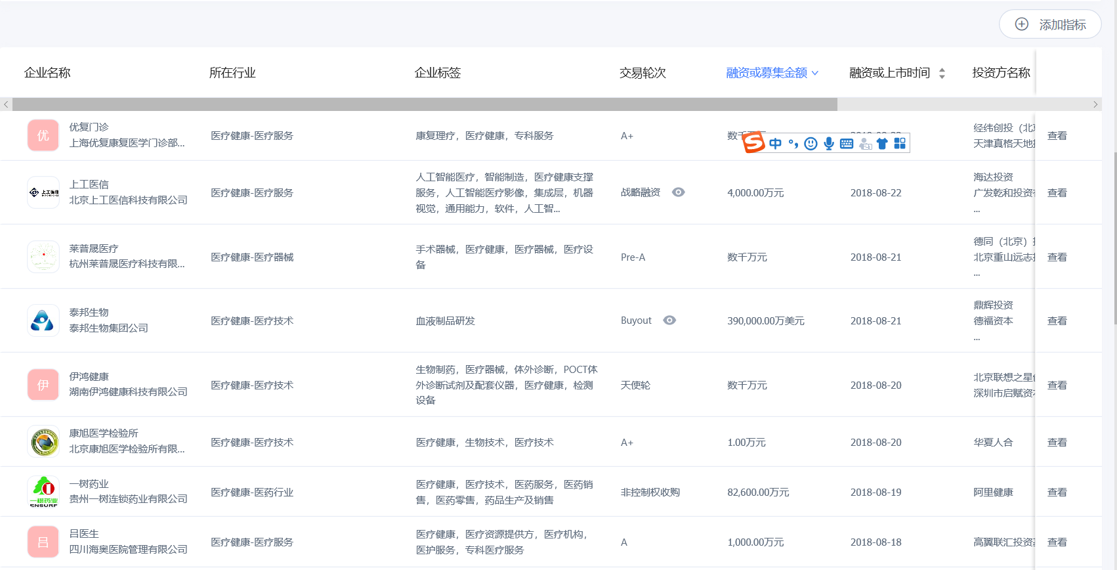The image size is (1117, 570).
Task: Open 莱普晟医疗 company name
Action: coord(94,248)
